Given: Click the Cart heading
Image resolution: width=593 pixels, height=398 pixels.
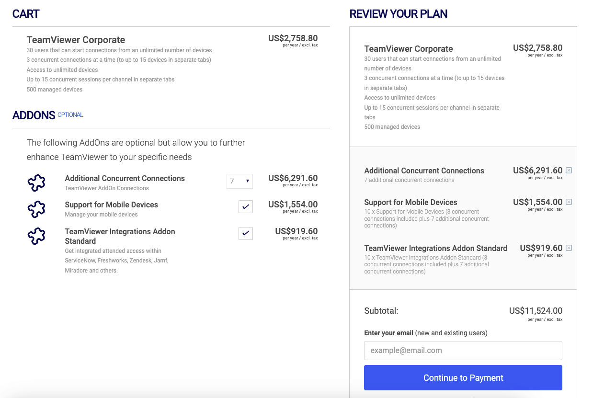Looking at the screenshot, I should (x=26, y=14).
